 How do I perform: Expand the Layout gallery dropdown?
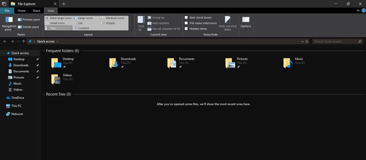[x=130, y=28]
